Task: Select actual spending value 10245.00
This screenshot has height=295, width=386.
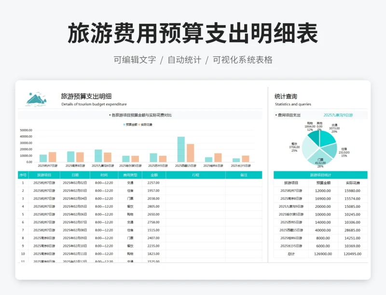Action: (x=352, y=214)
